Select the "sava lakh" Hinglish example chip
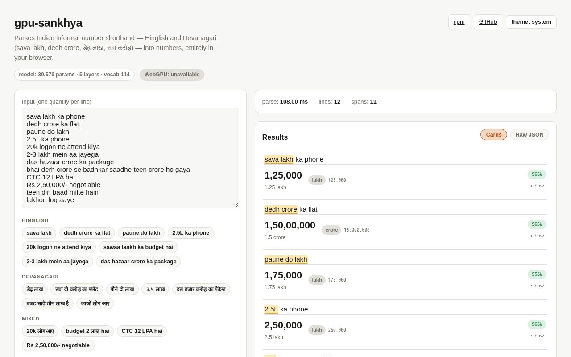 [x=39, y=233]
